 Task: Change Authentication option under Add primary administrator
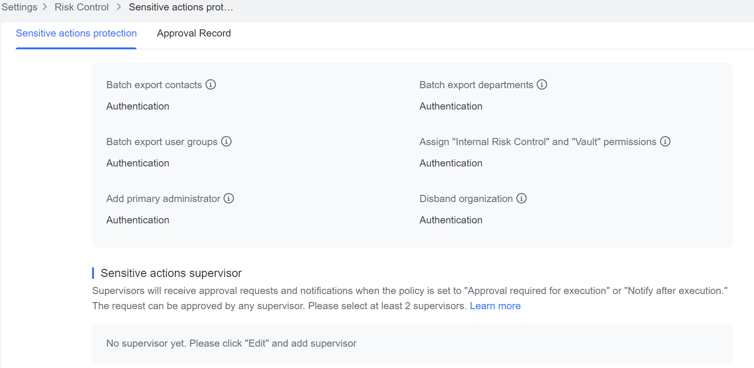click(x=138, y=220)
